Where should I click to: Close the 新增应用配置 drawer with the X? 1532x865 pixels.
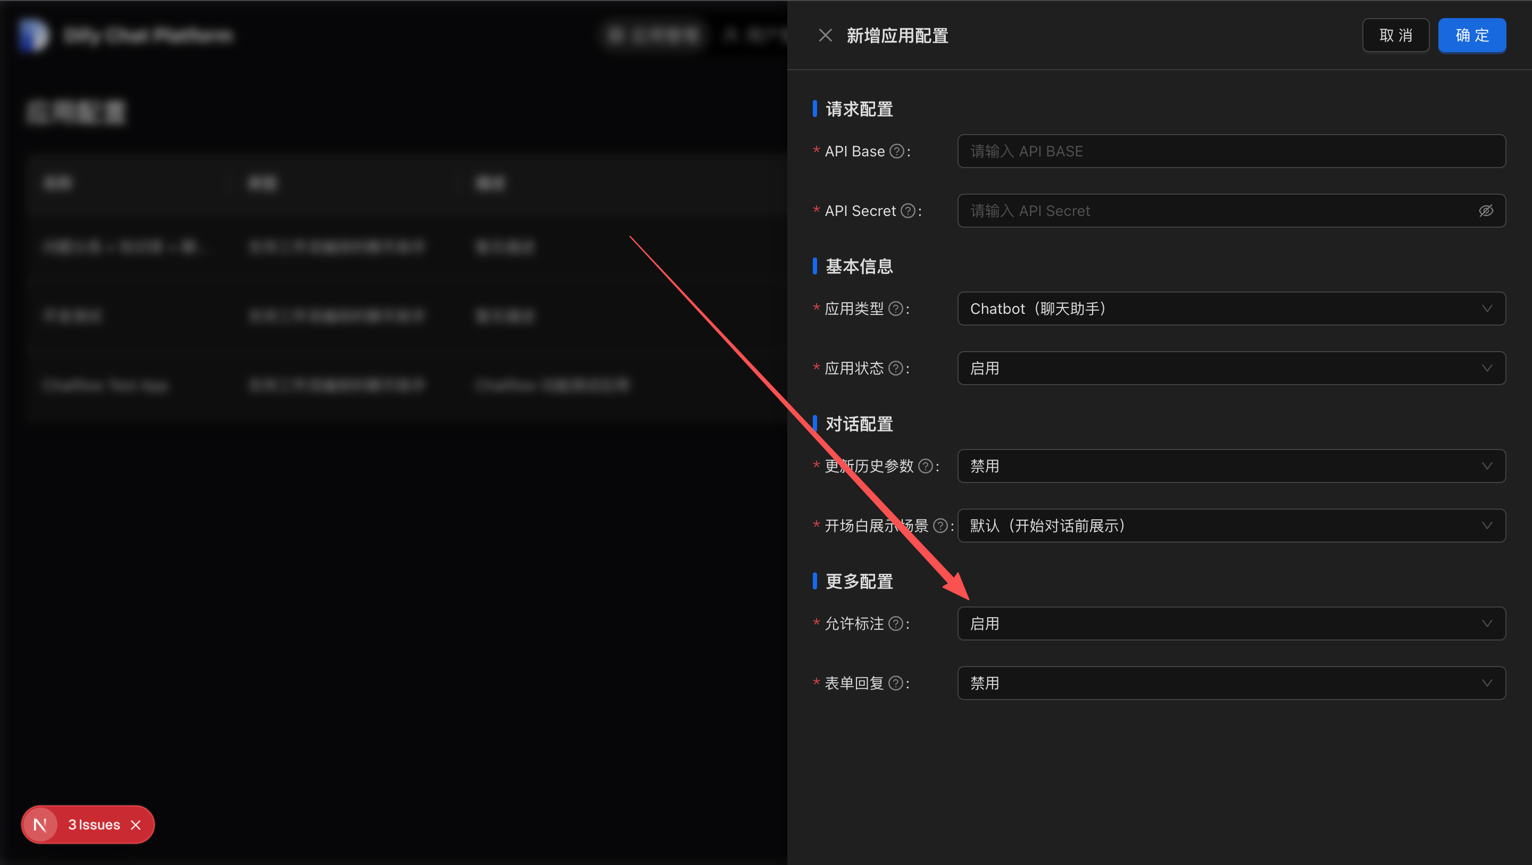(x=826, y=35)
